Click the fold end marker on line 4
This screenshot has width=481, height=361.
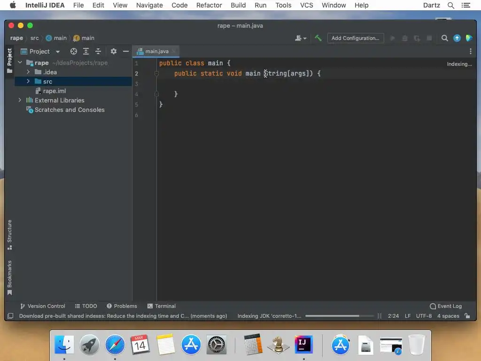point(156,94)
